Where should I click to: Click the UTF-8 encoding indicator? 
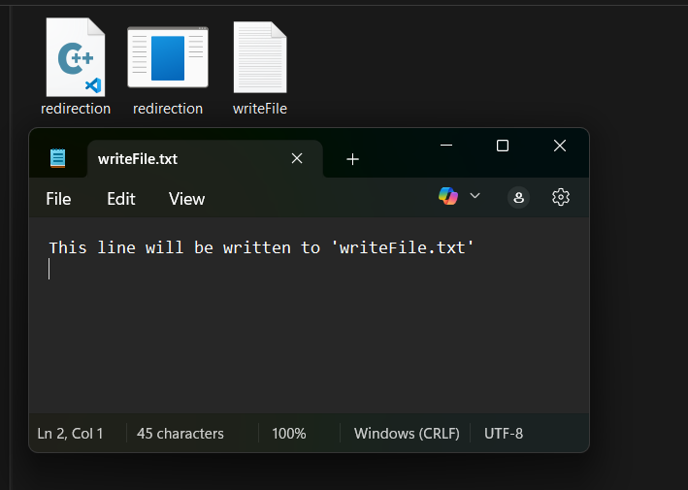(504, 434)
